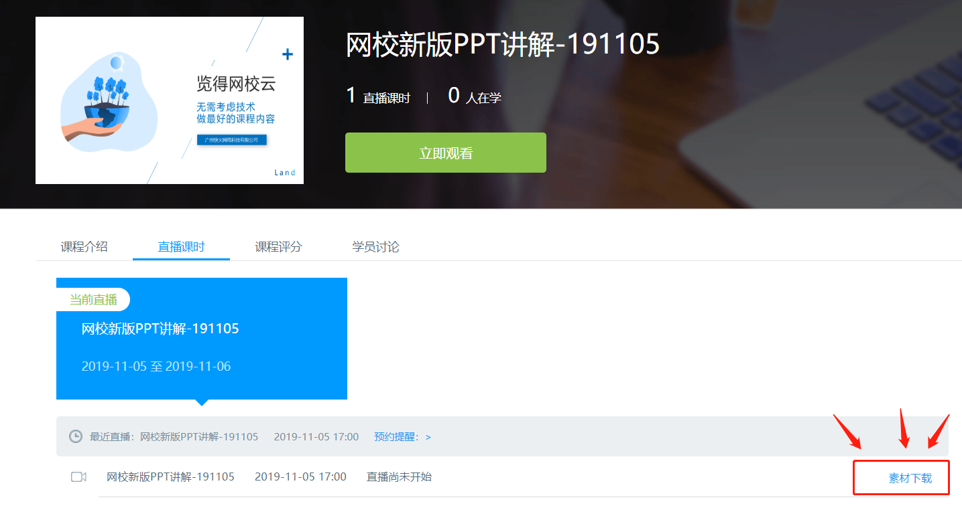Select the lesson title inside the blue card

[160, 329]
